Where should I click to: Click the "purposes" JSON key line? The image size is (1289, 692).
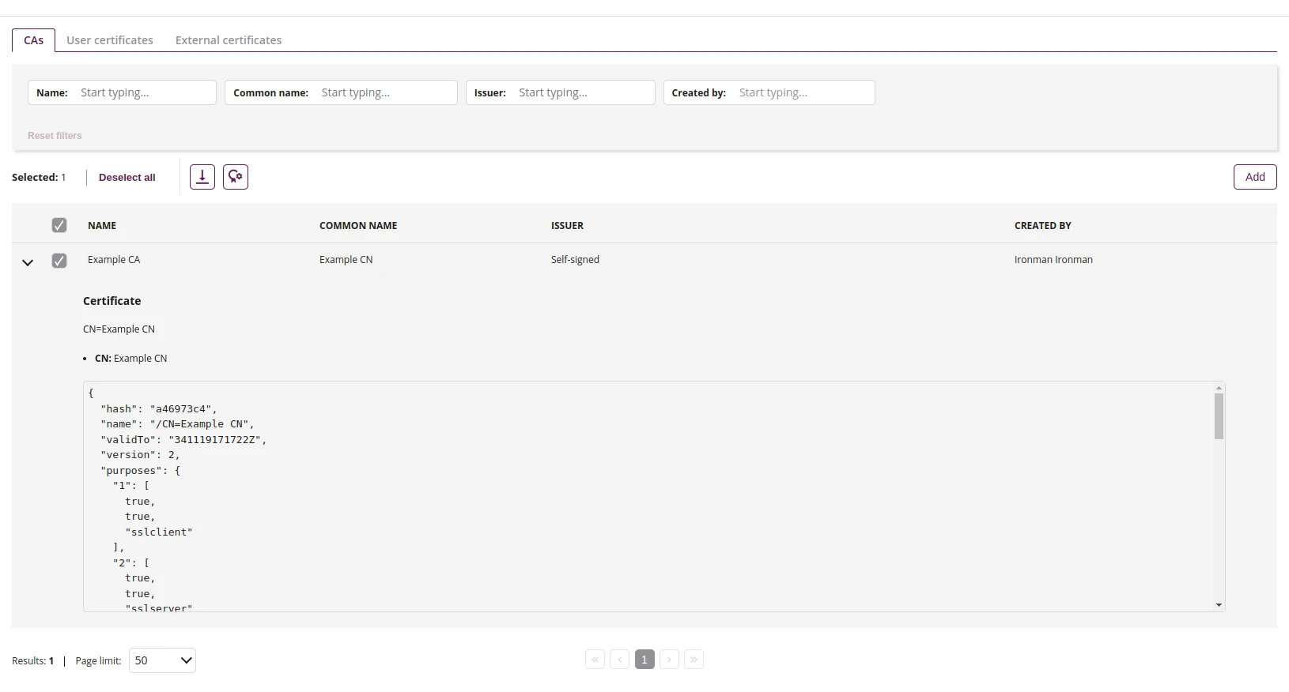coord(140,471)
